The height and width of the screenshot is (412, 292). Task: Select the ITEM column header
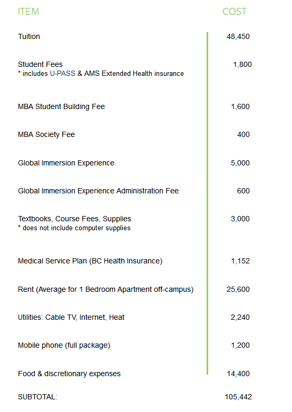pyautogui.click(x=28, y=12)
